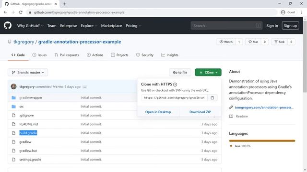Screen dimensions: 307x172
Task: Click the Sign in link
Action: (272, 25)
